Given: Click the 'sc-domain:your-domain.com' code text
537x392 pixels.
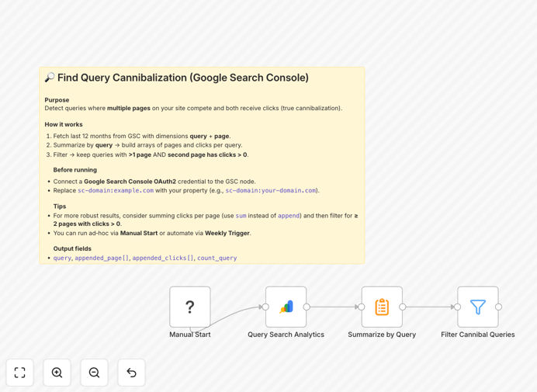Looking at the screenshot, I should tap(271, 190).
